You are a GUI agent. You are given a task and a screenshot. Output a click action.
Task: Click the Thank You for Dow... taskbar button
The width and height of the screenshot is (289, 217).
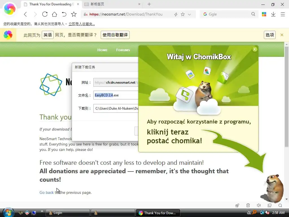[x=158, y=213]
